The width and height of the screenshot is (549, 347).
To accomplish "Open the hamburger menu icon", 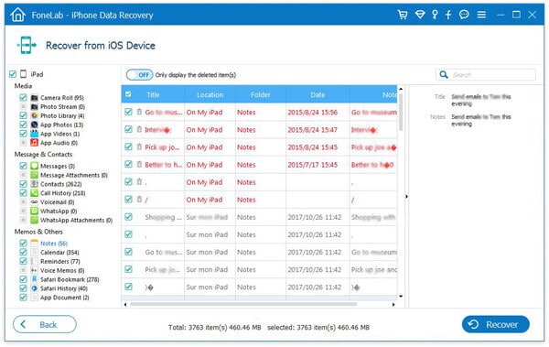I will pyautogui.click(x=481, y=15).
